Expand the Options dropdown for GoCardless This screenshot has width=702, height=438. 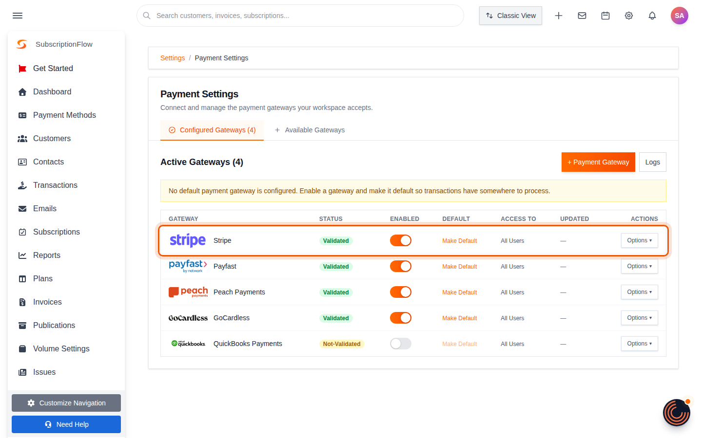[640, 318]
